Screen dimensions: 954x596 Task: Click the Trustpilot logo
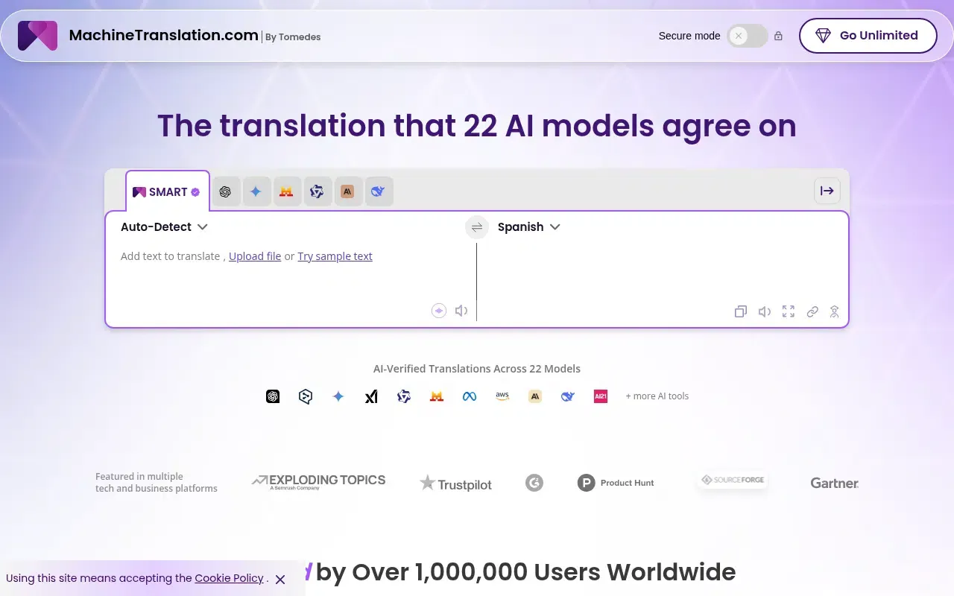point(455,484)
